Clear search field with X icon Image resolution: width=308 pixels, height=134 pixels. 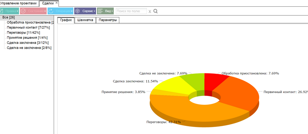(150, 11)
